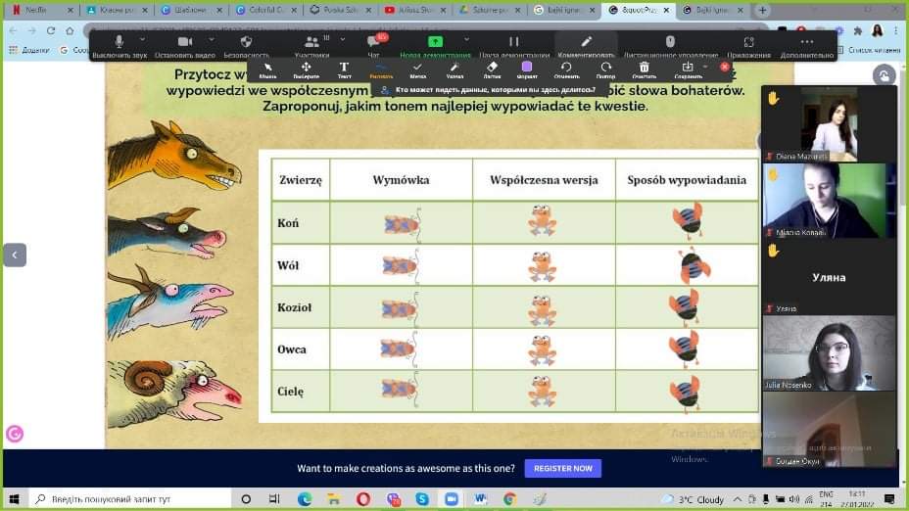Go to browser home page
Image resolution: width=909 pixels, height=511 pixels.
coord(70,30)
